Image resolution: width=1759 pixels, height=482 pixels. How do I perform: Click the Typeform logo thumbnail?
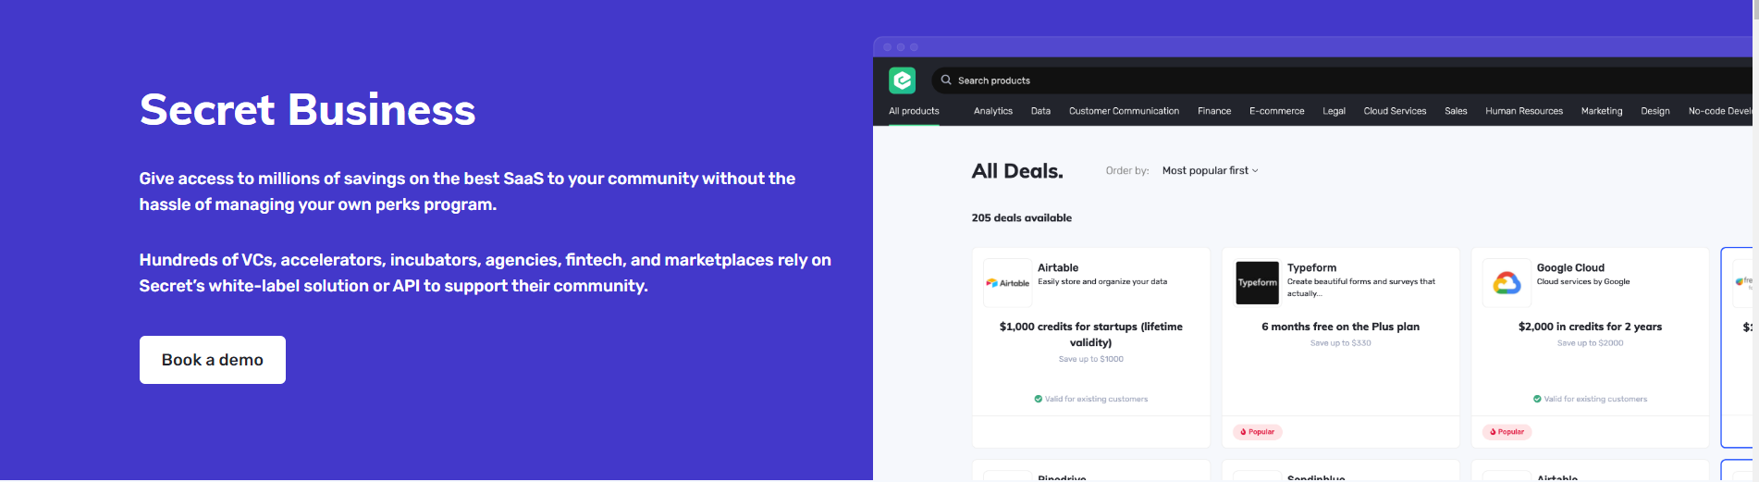pos(1257,283)
